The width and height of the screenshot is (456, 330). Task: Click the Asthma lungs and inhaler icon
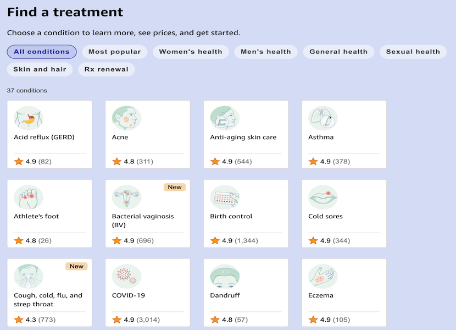[323, 118]
